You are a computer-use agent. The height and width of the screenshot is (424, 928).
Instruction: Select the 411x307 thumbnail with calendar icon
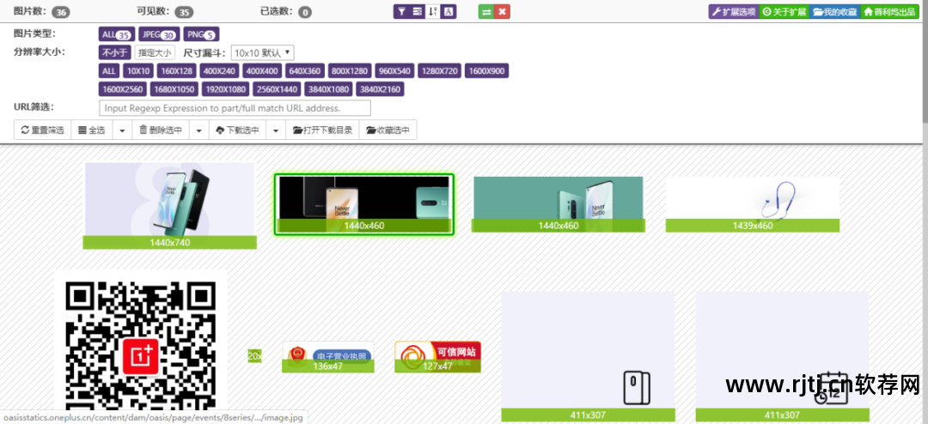point(782,356)
